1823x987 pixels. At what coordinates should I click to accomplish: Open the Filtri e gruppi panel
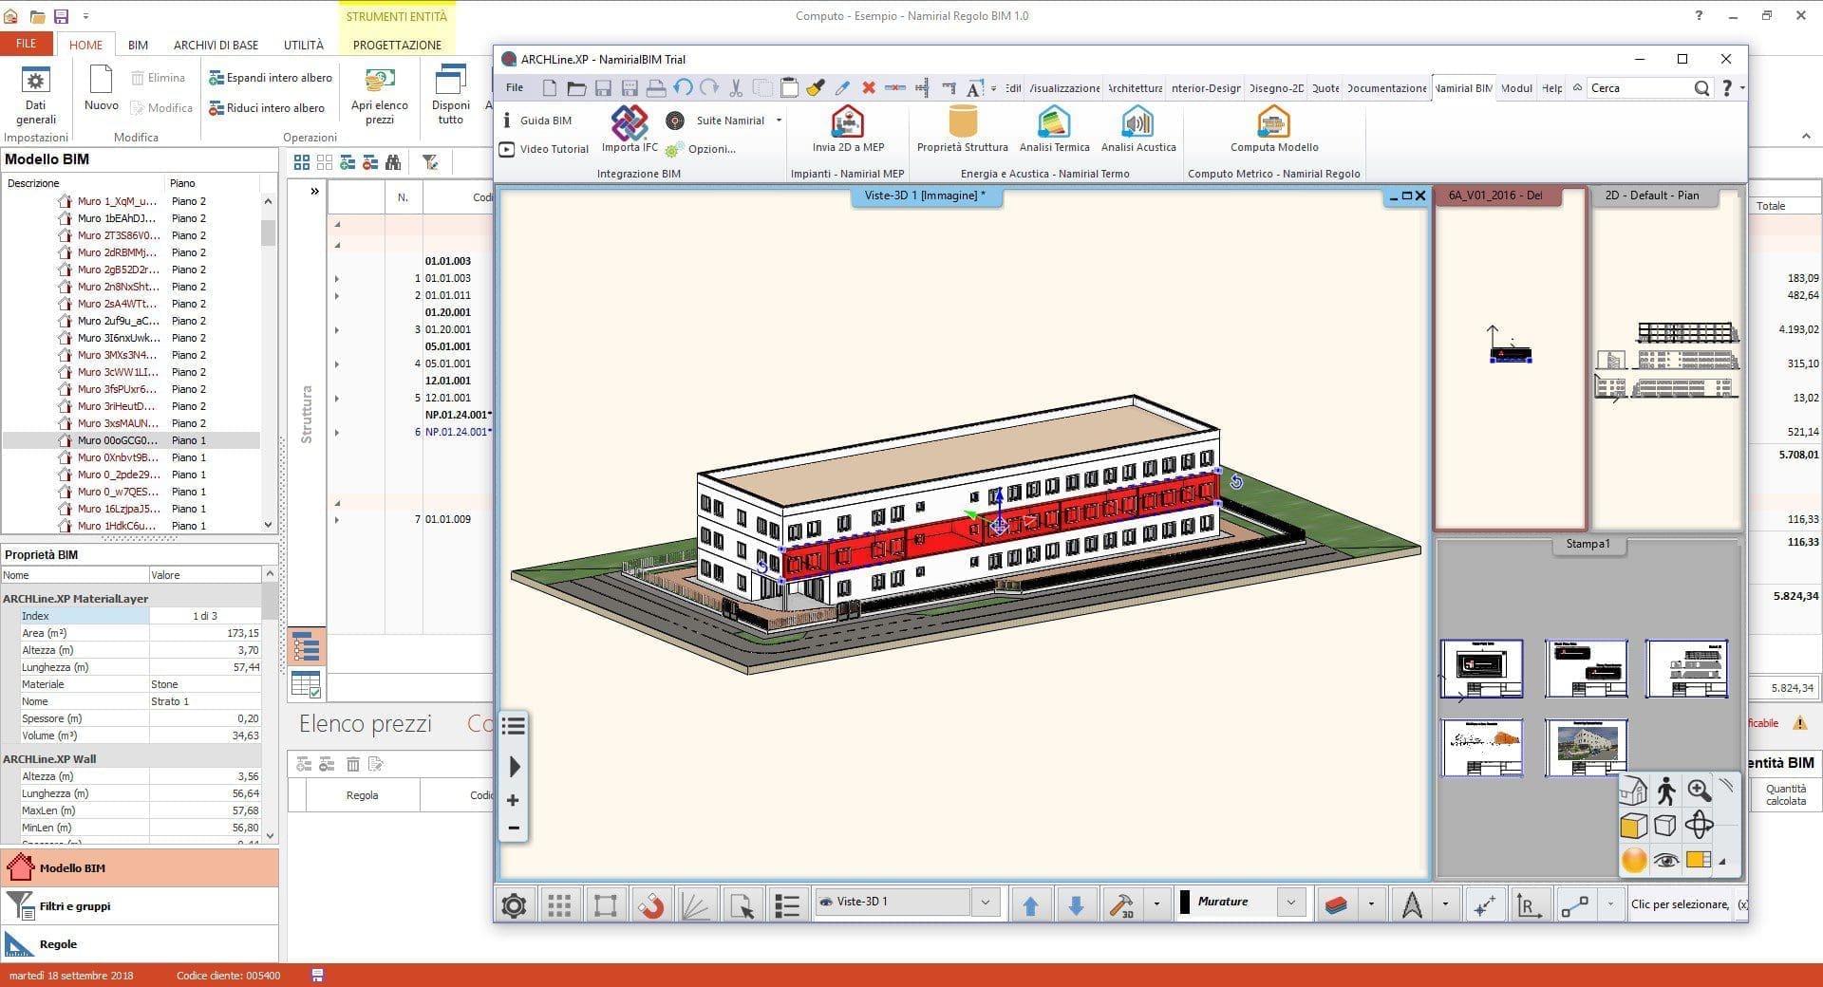coord(74,906)
